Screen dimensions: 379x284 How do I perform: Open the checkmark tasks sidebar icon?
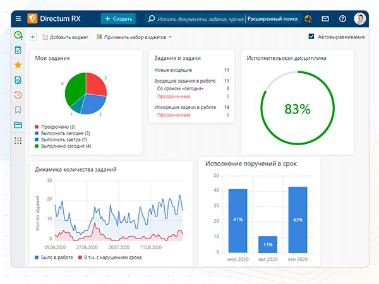tap(18, 50)
